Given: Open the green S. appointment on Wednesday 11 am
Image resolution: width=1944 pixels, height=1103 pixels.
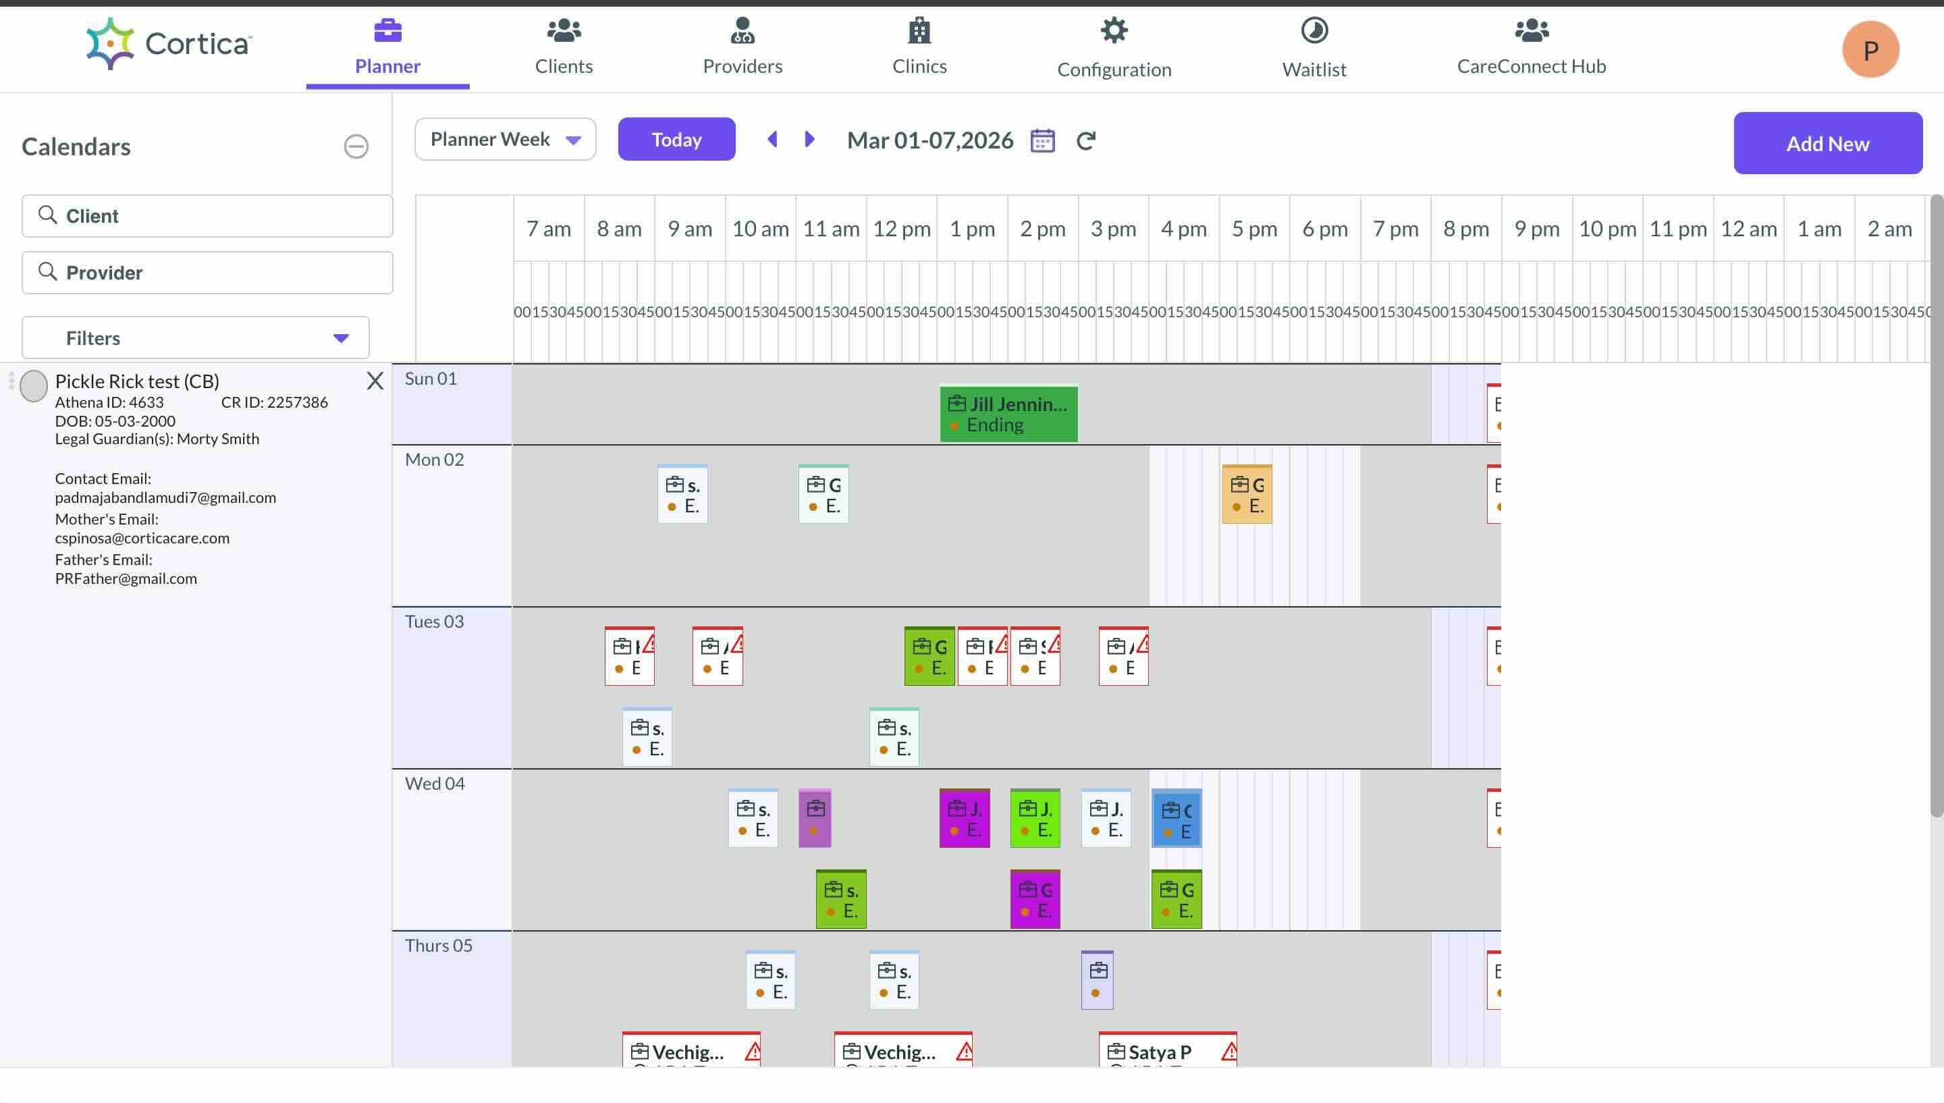Looking at the screenshot, I should coord(840,899).
